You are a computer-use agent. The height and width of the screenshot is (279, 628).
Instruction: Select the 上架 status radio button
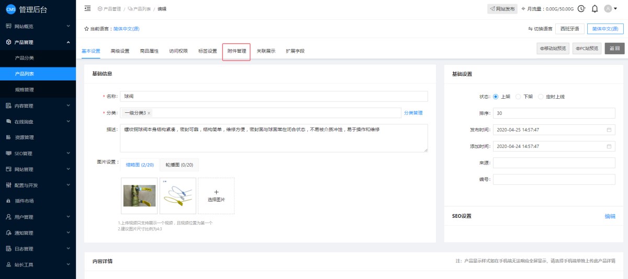coord(496,97)
